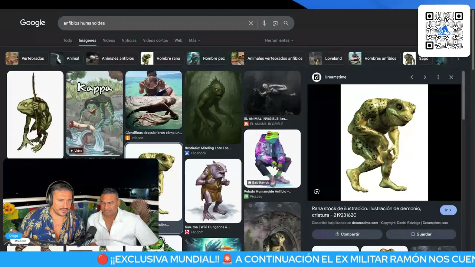Screen dimensions: 475x267
Task: Open the Noticias tab
Action: click(x=129, y=40)
